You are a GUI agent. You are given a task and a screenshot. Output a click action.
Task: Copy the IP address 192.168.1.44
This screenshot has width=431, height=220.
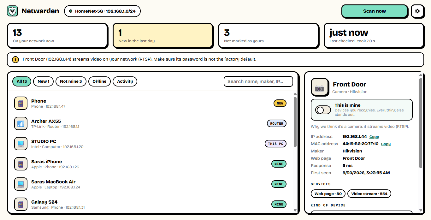(374, 137)
